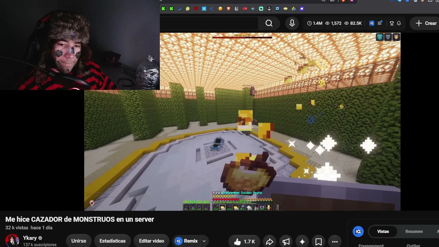Image resolution: width=439 pixels, height=247 pixels.
Task: Open the purple square bookmark
Action: 302,9
